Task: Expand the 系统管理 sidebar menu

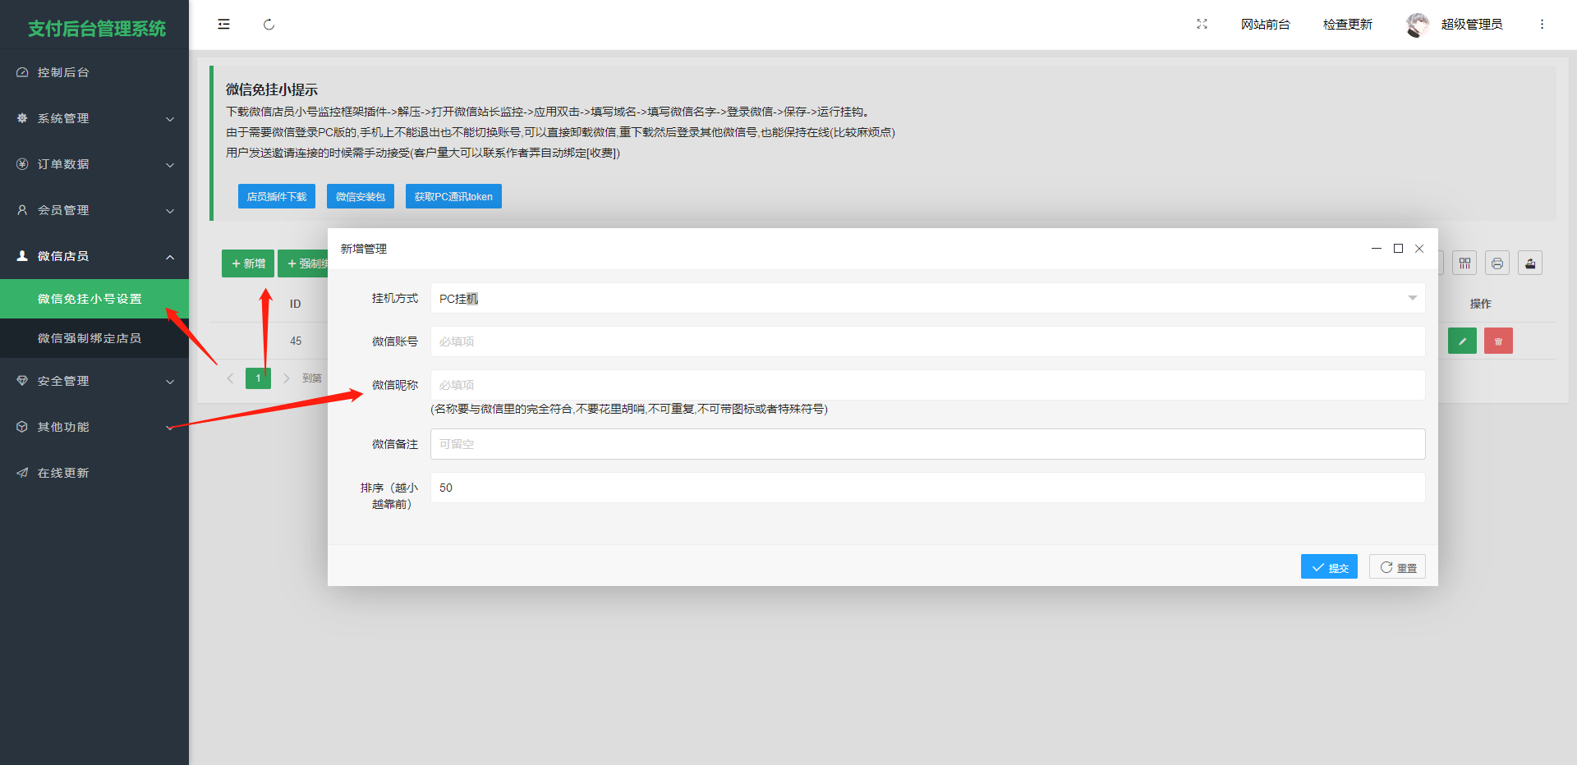Action: 94,118
